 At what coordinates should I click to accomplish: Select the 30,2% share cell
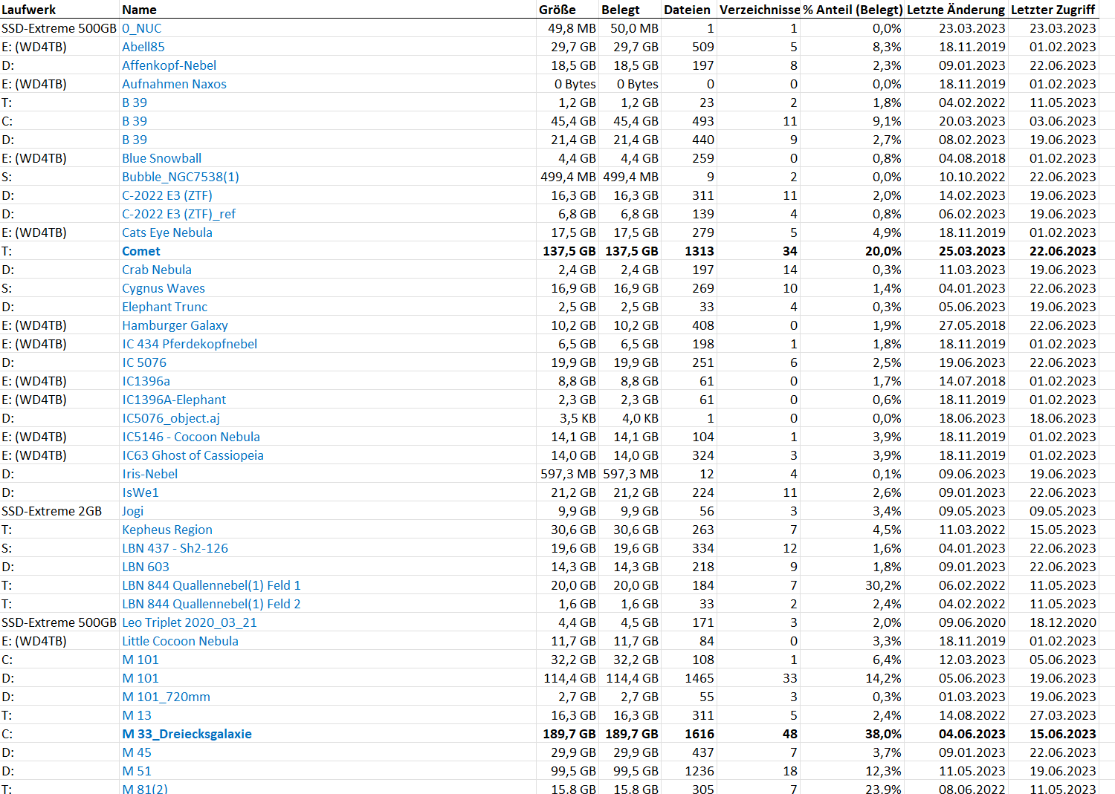pos(883,585)
